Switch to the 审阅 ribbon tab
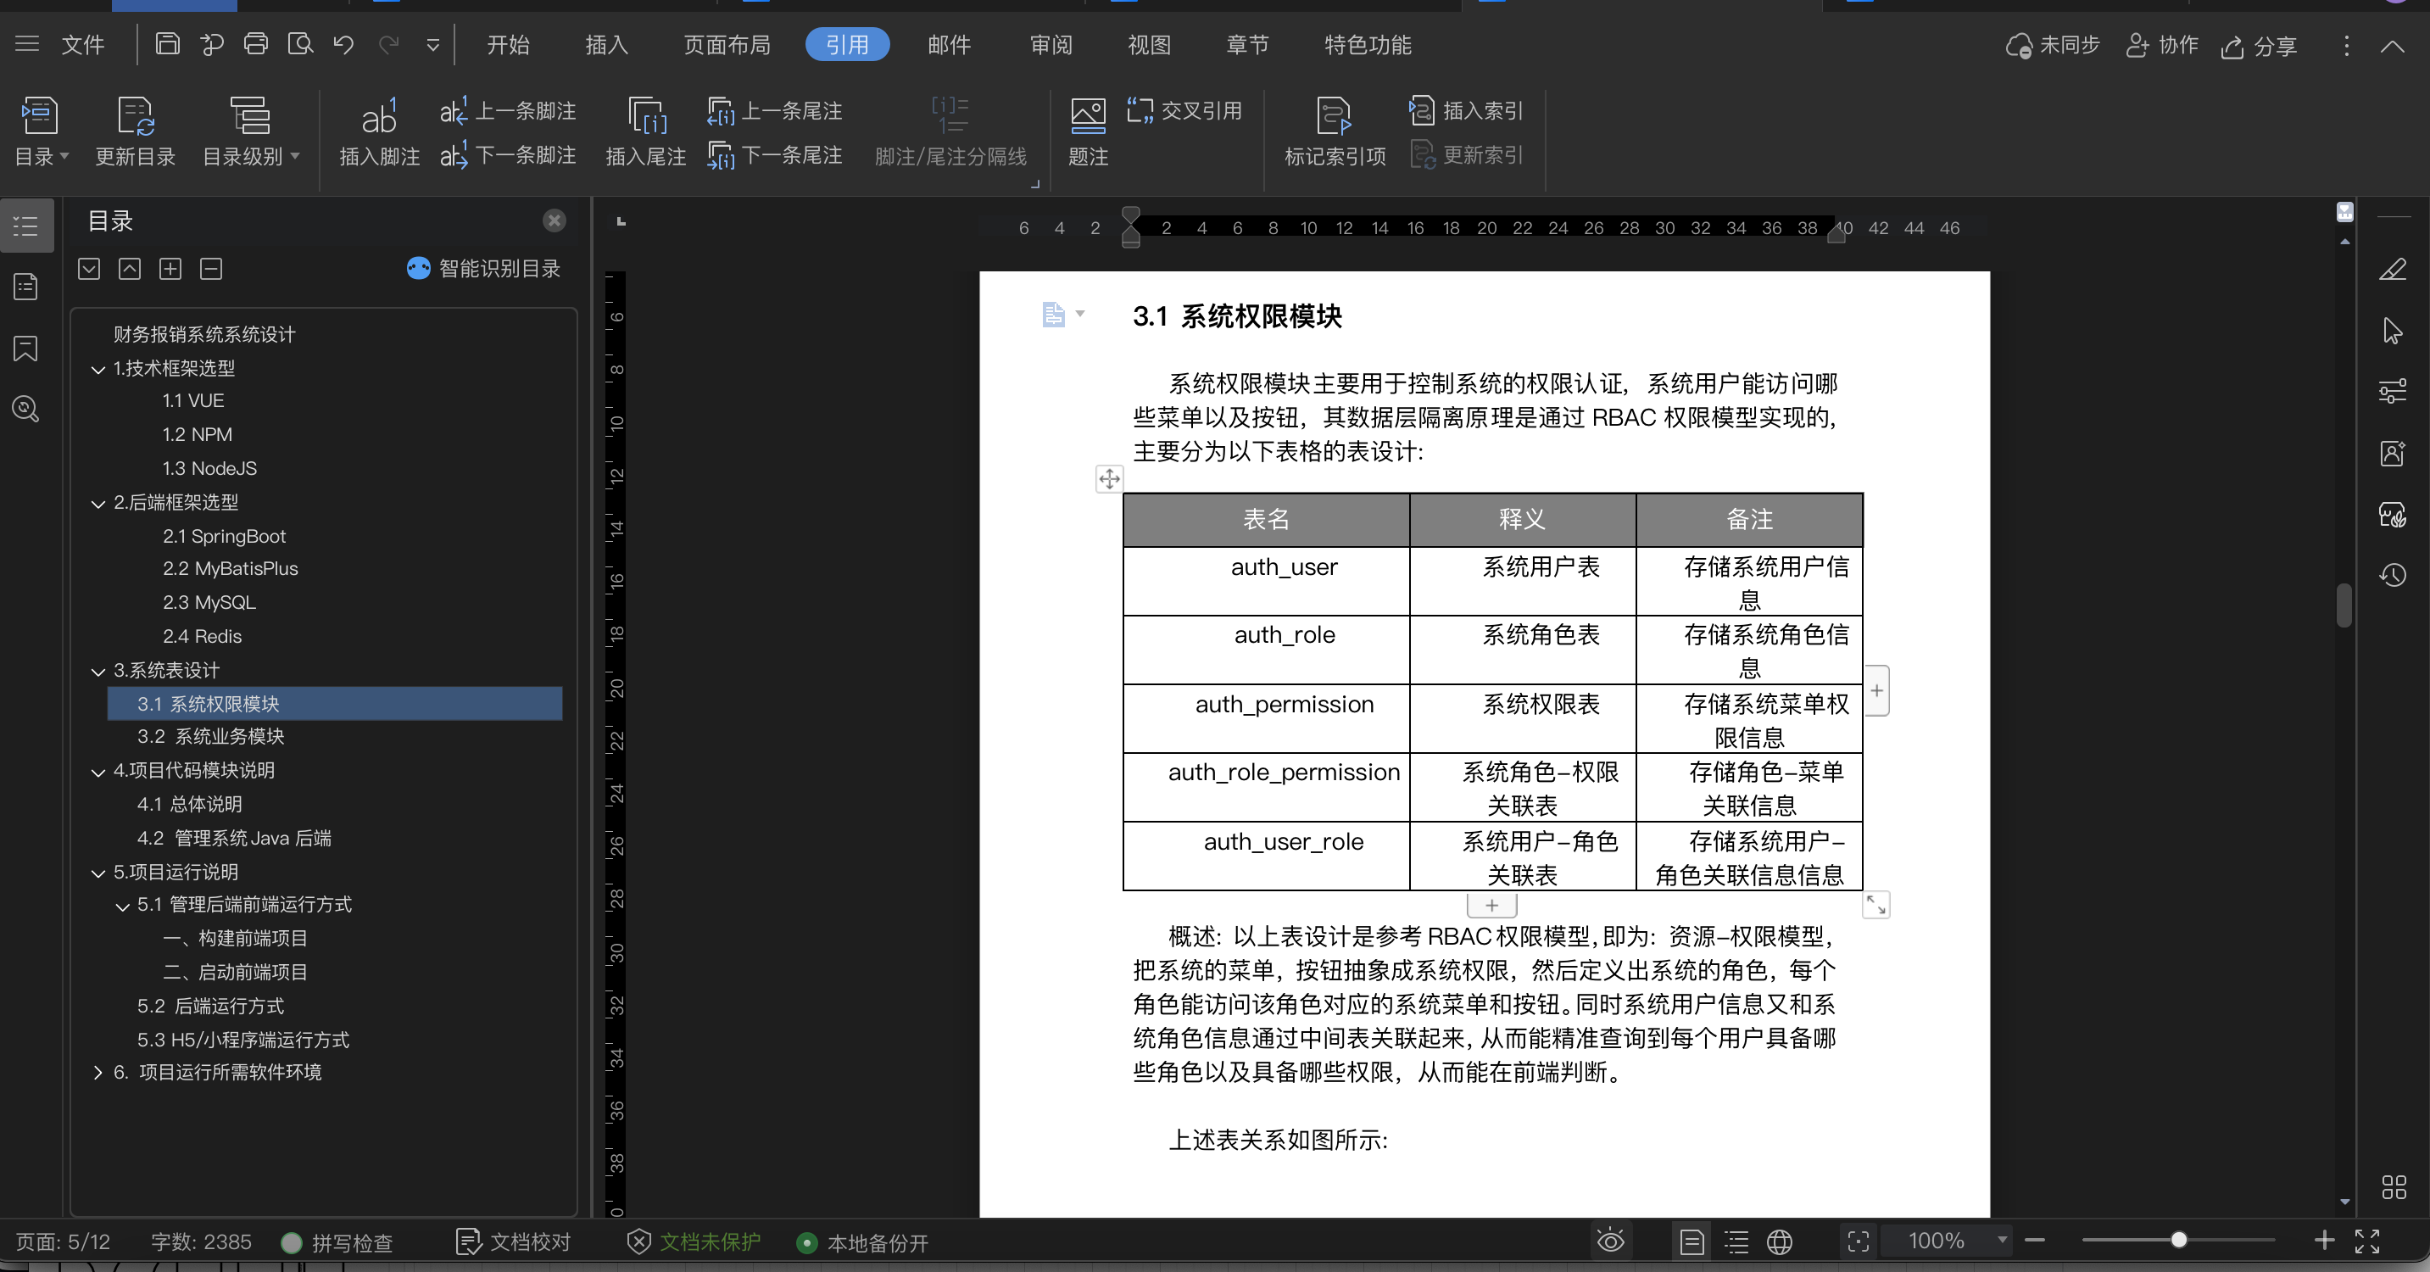 point(1050,44)
